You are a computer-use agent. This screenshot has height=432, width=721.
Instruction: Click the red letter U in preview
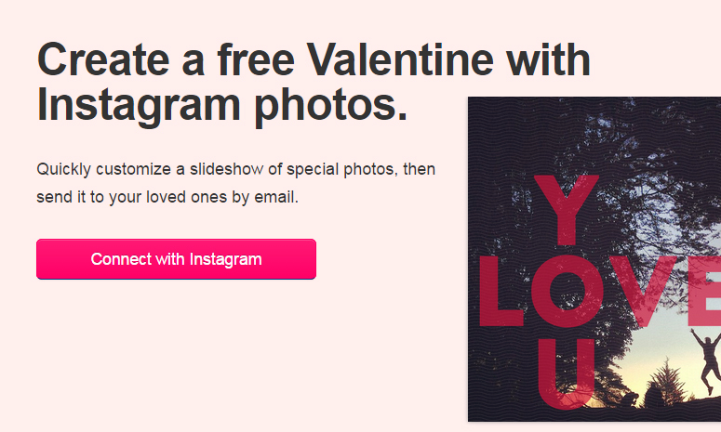[566, 374]
